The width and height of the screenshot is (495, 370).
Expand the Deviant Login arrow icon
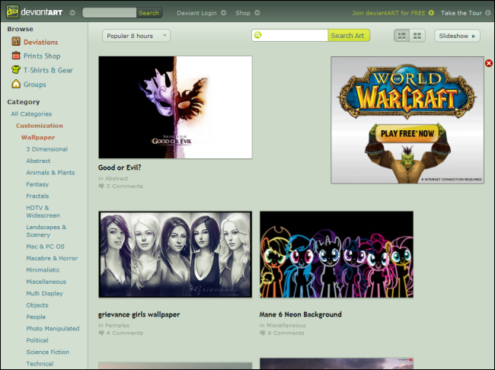[223, 13]
